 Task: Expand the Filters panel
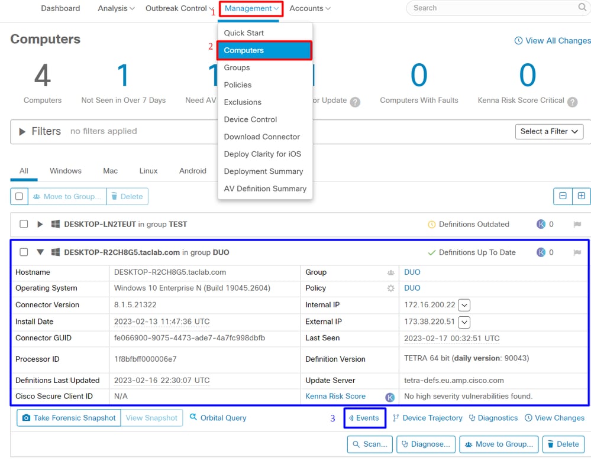tap(22, 131)
